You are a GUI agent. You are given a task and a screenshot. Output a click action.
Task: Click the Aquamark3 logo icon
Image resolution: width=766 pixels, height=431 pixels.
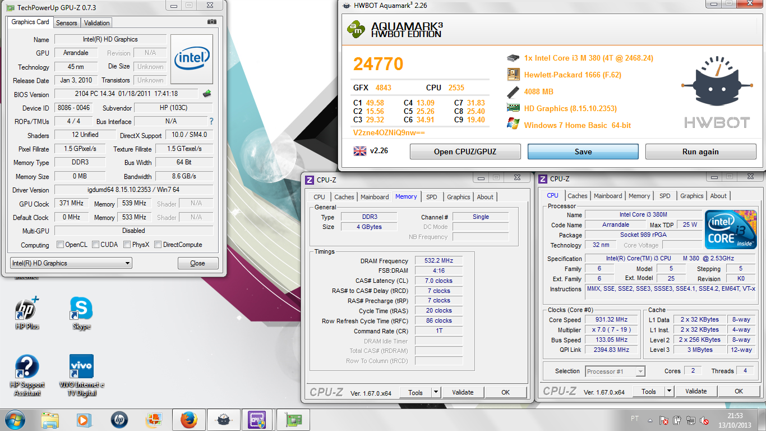[x=356, y=29]
